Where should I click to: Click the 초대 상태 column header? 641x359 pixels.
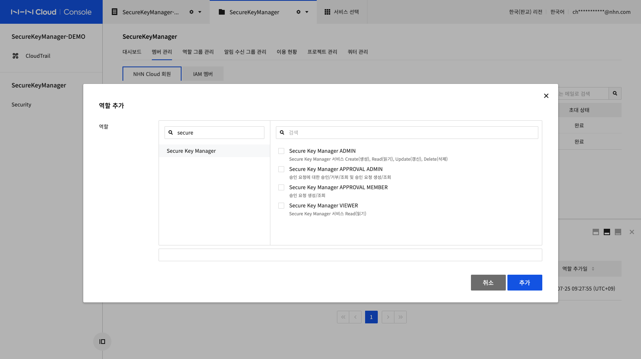pyautogui.click(x=579, y=110)
